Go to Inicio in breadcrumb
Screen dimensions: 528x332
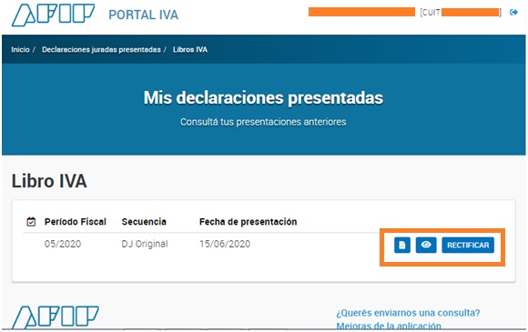tap(20, 49)
